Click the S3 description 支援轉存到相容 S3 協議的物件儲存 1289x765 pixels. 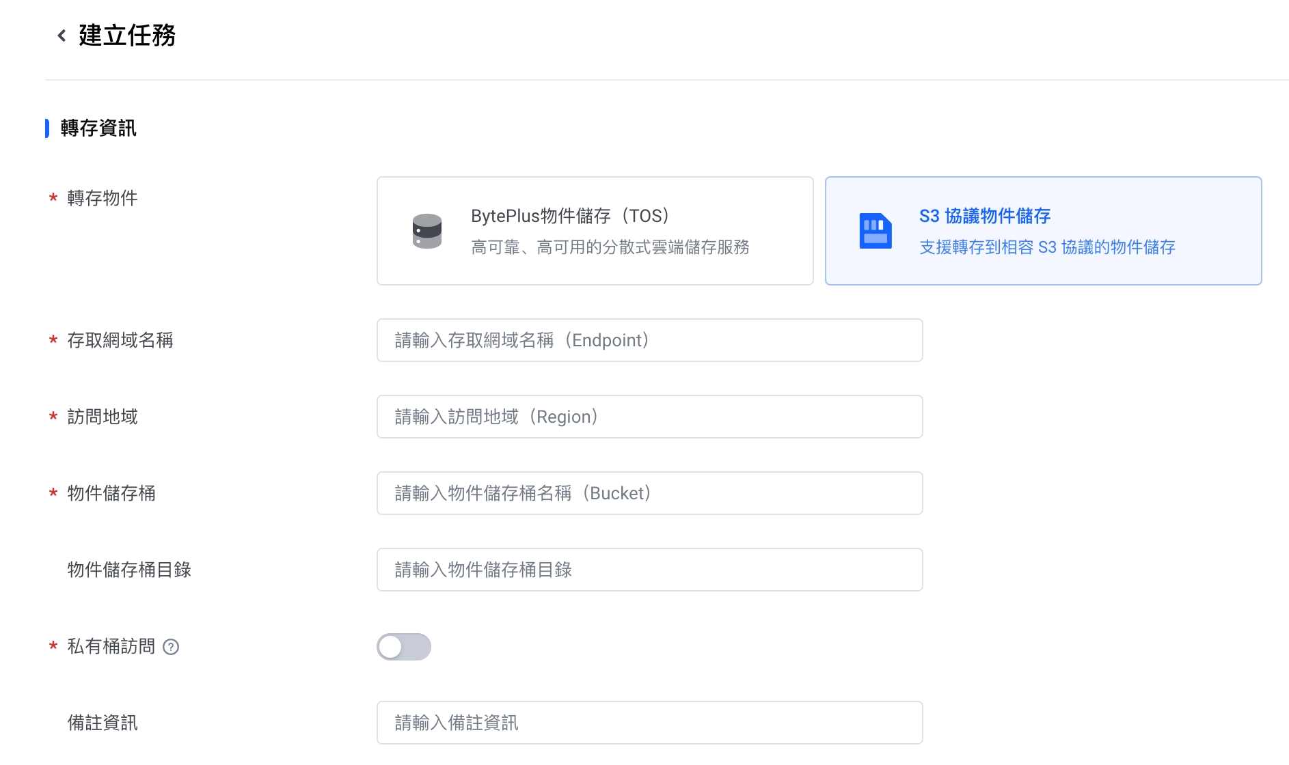click(x=1047, y=247)
